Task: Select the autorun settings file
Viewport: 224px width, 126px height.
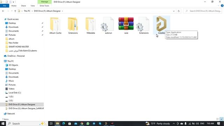Action: (x=108, y=26)
